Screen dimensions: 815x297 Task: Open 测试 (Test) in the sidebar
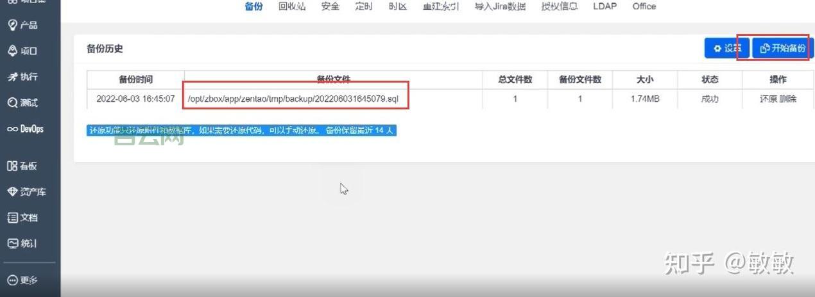coord(22,102)
